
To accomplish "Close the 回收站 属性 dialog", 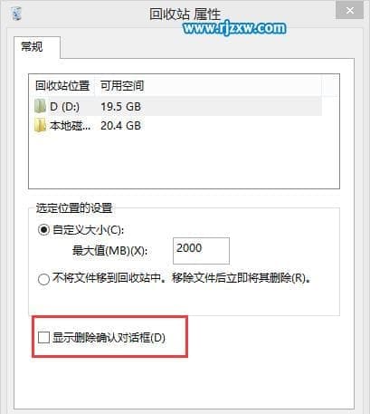I will (x=349, y=11).
